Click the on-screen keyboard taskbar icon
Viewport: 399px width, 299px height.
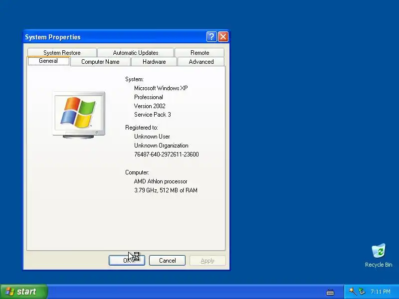tap(330, 292)
